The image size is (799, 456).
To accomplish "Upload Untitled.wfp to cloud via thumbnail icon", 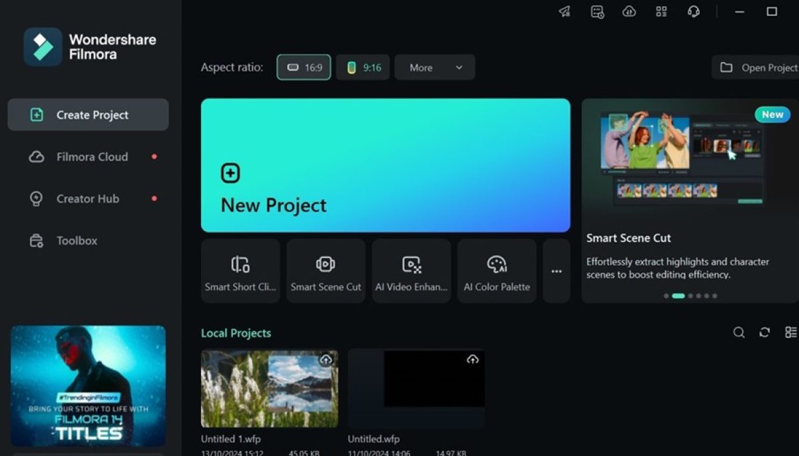I will (x=472, y=359).
